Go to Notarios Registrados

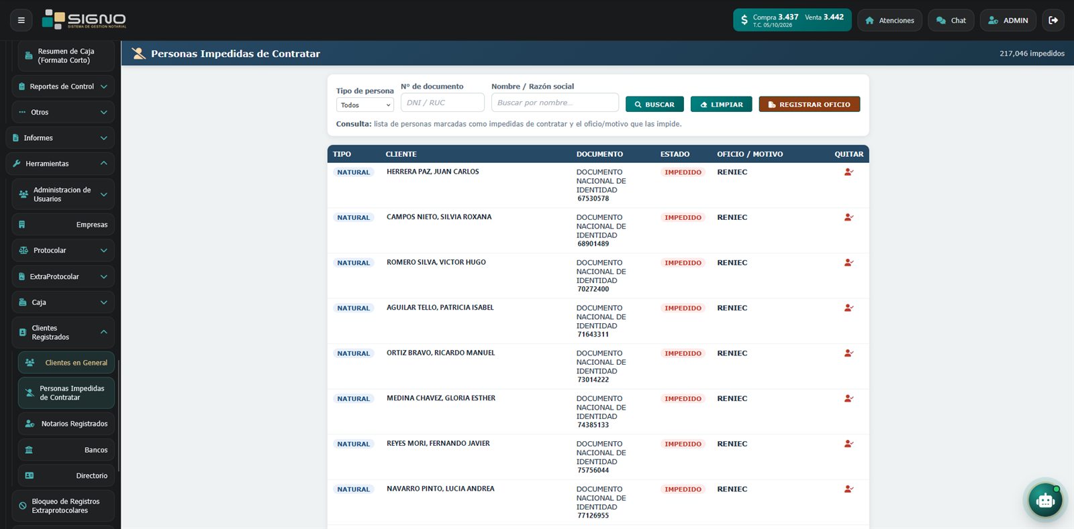click(x=66, y=424)
